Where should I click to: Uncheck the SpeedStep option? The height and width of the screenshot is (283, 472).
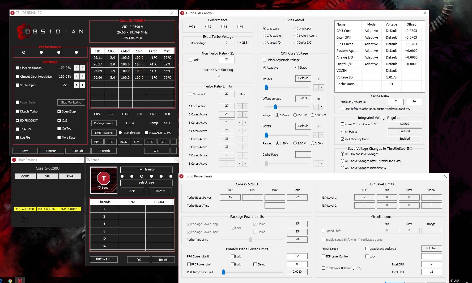59,111
